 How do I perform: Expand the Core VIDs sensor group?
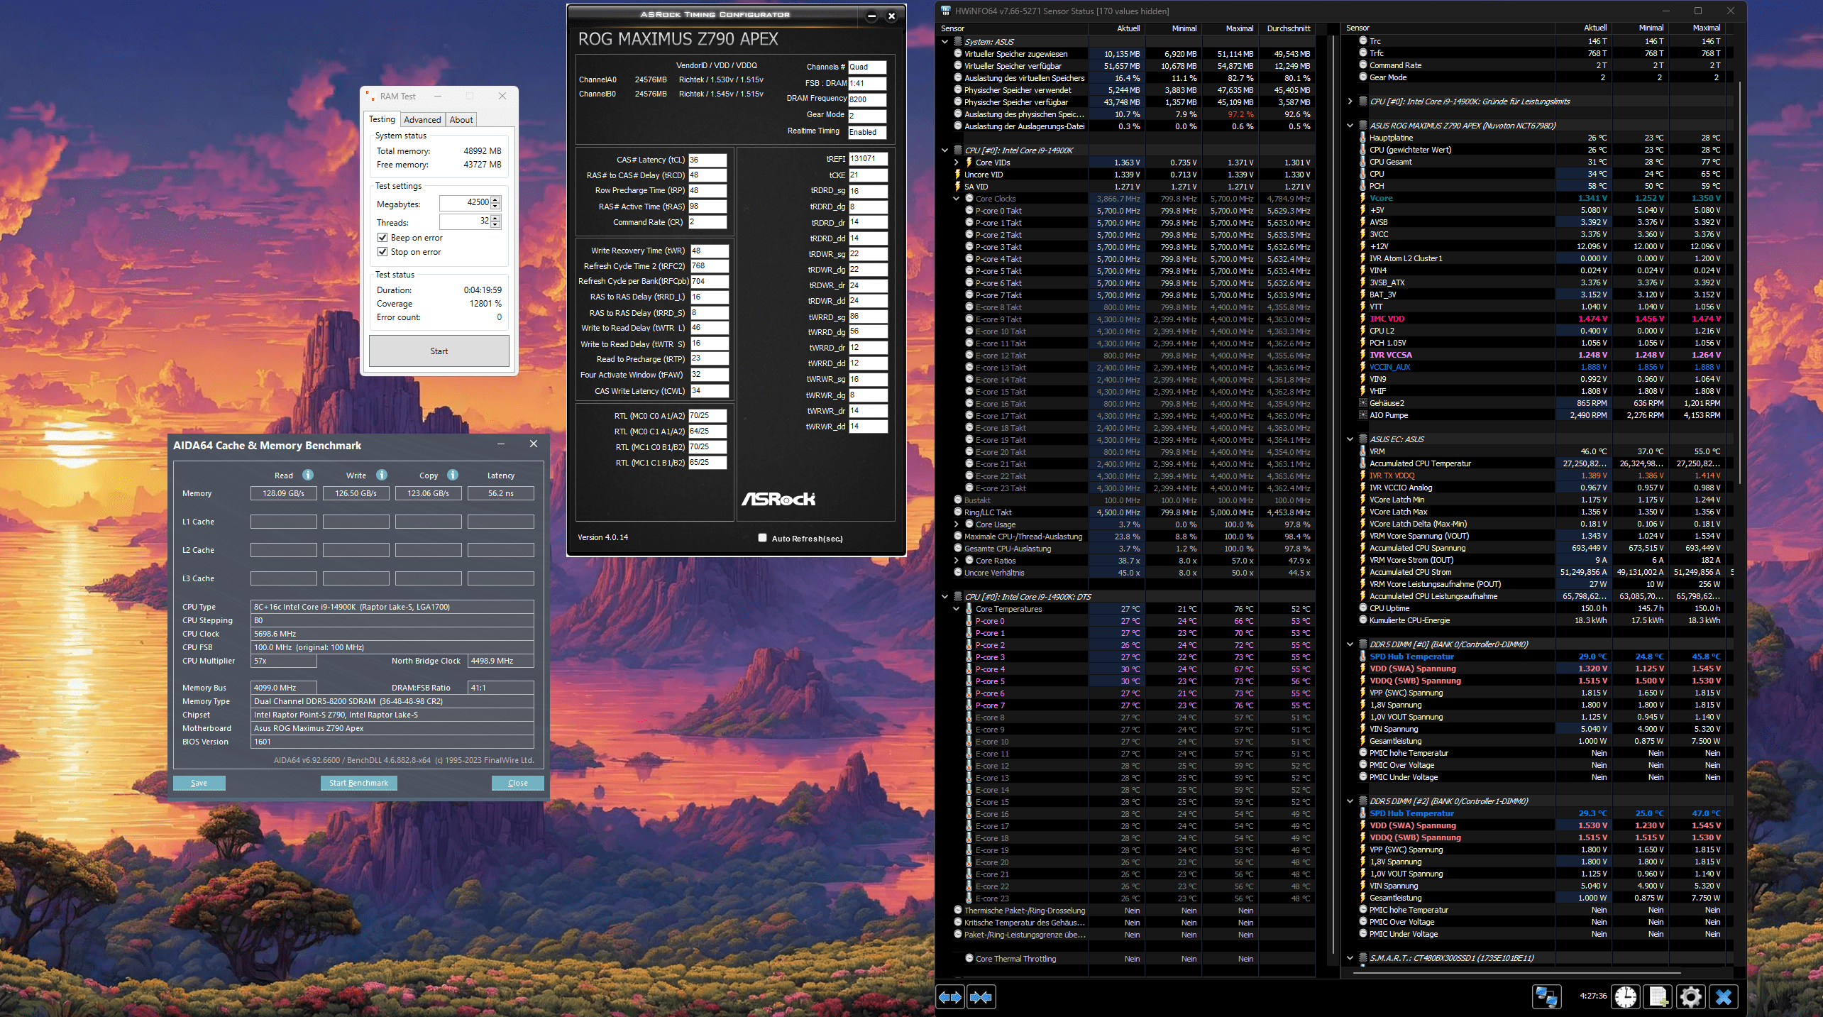pyautogui.click(x=957, y=163)
